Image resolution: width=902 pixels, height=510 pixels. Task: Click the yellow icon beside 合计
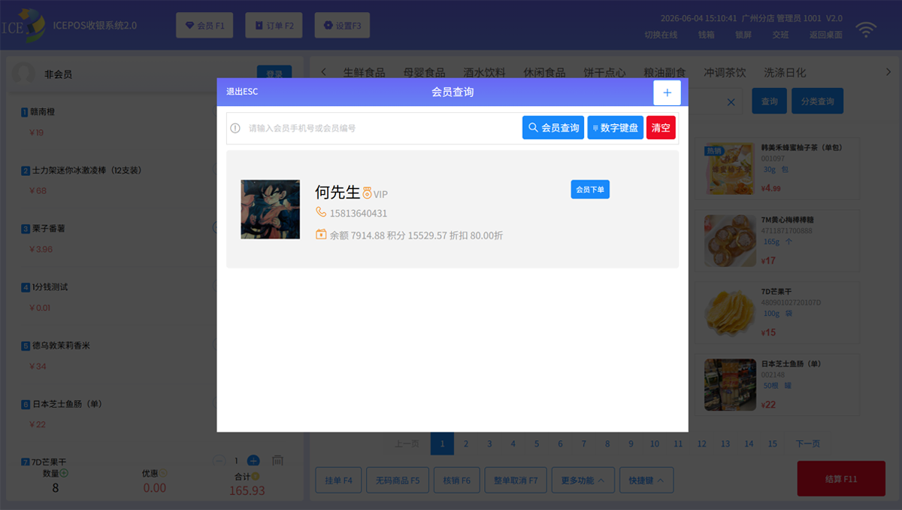[x=256, y=475]
